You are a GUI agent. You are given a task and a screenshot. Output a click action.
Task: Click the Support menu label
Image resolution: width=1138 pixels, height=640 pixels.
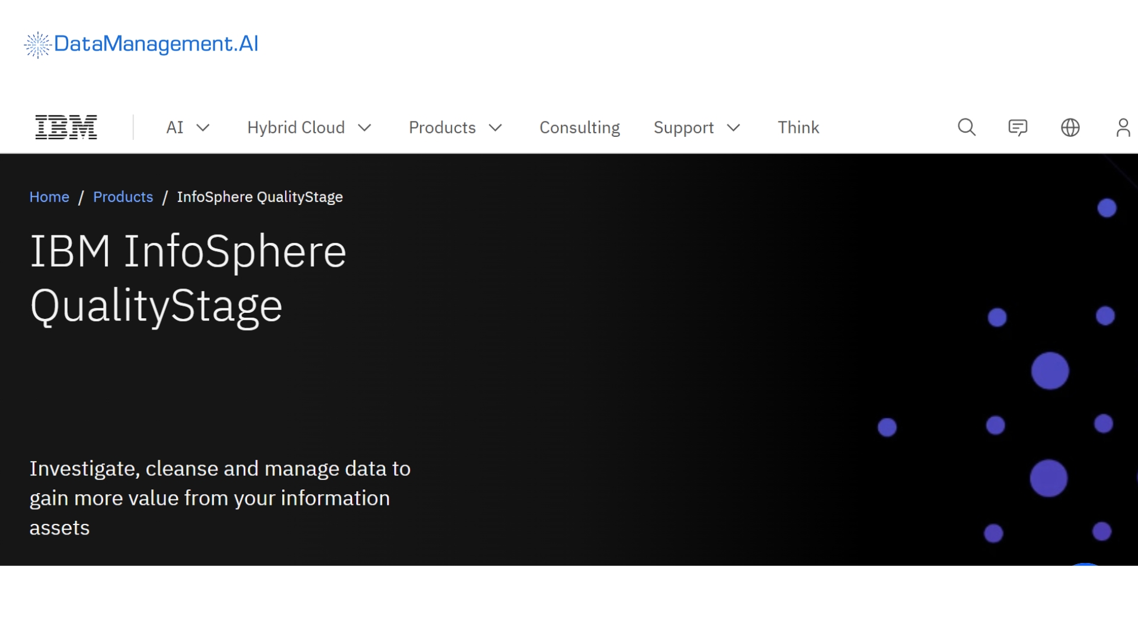coord(683,127)
